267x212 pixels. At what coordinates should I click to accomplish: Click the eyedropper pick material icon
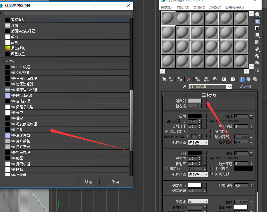184,87
